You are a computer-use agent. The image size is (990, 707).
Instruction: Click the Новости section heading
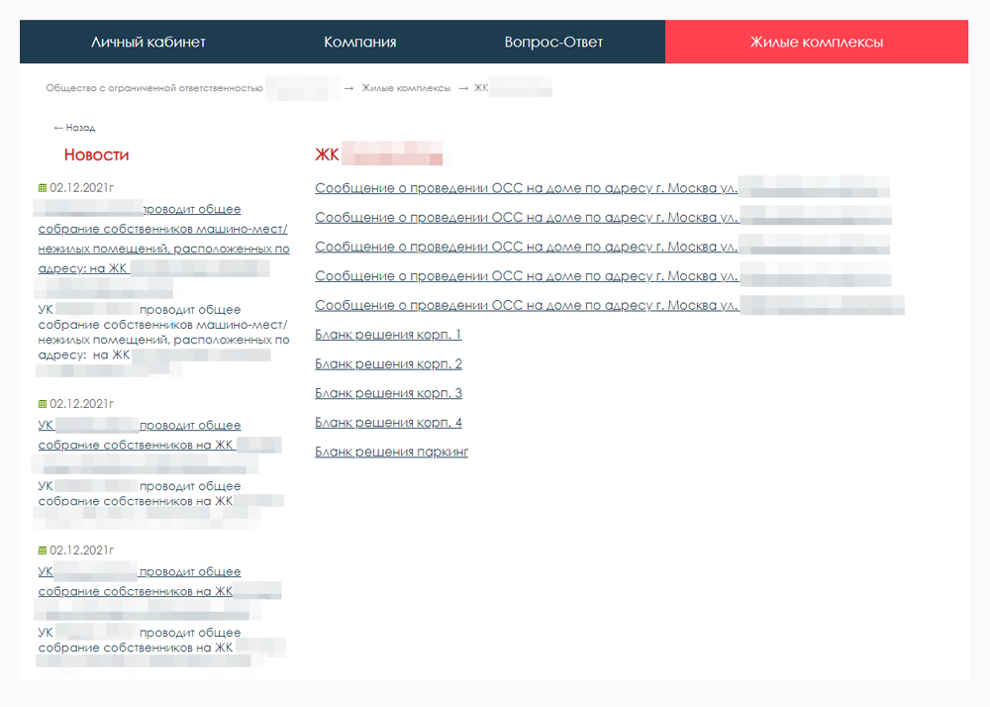(x=96, y=154)
